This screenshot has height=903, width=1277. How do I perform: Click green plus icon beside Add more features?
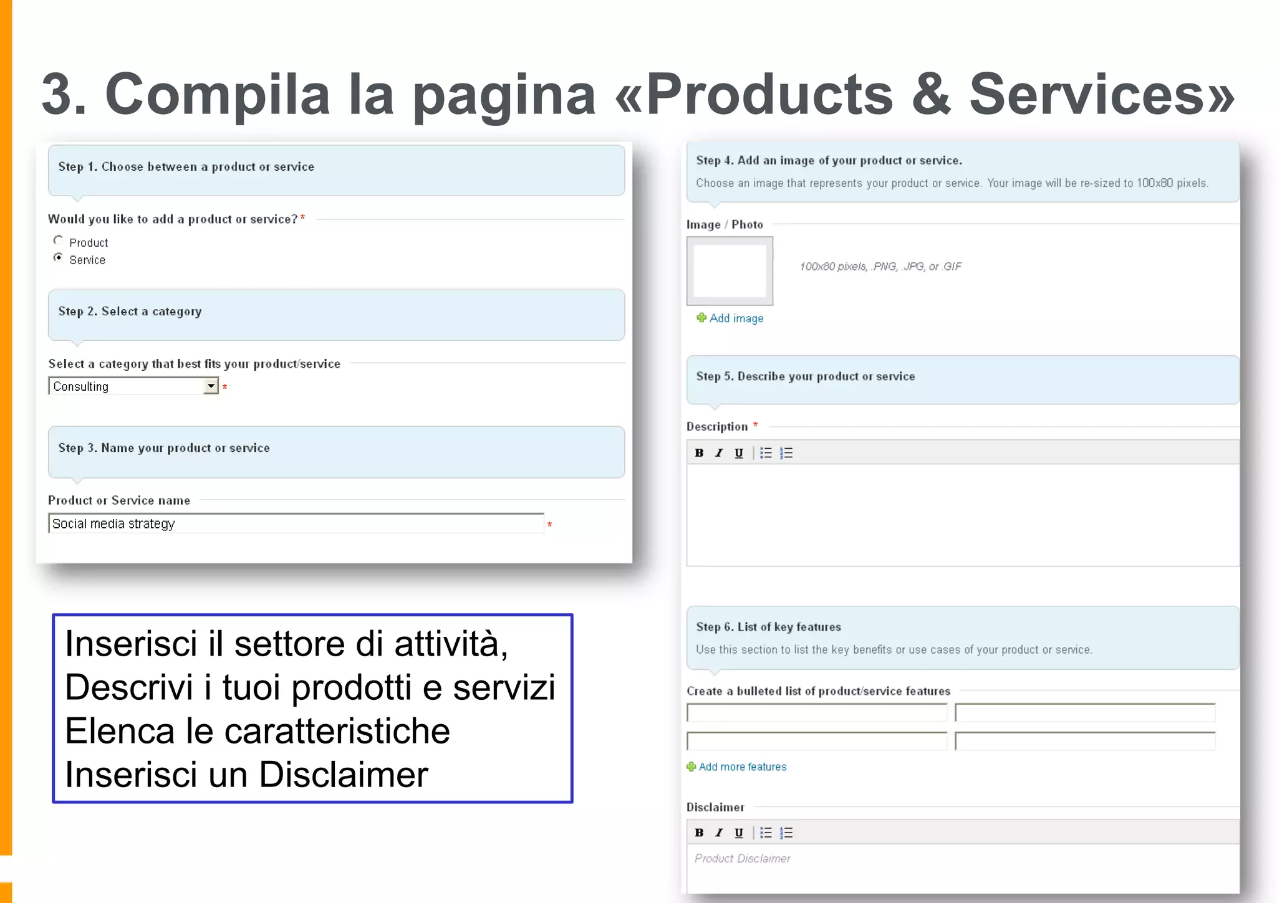[692, 767]
